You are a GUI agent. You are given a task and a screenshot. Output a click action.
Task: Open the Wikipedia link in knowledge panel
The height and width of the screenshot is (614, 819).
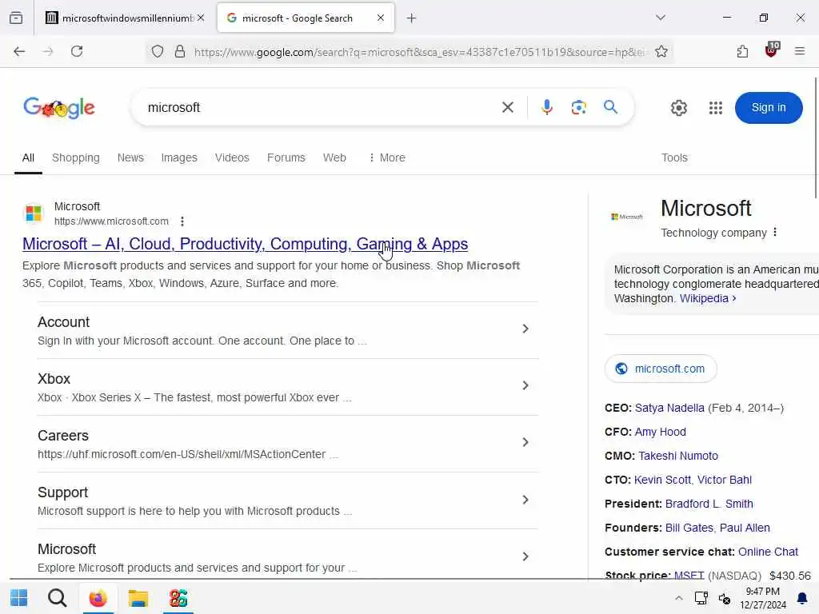click(x=708, y=298)
